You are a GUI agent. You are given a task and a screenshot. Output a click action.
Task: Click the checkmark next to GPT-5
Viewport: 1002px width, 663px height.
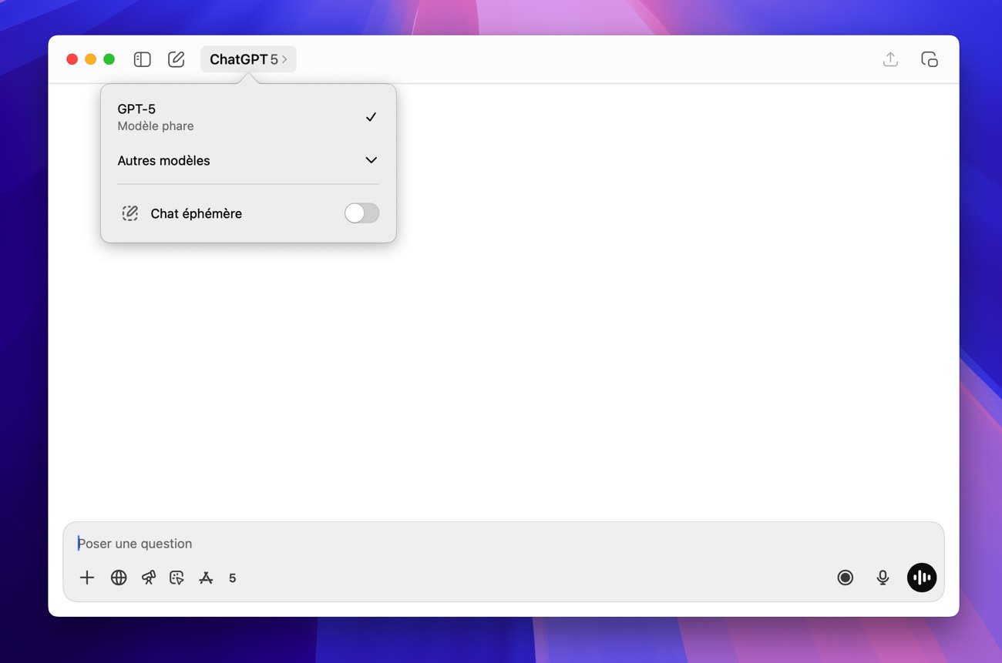point(371,117)
